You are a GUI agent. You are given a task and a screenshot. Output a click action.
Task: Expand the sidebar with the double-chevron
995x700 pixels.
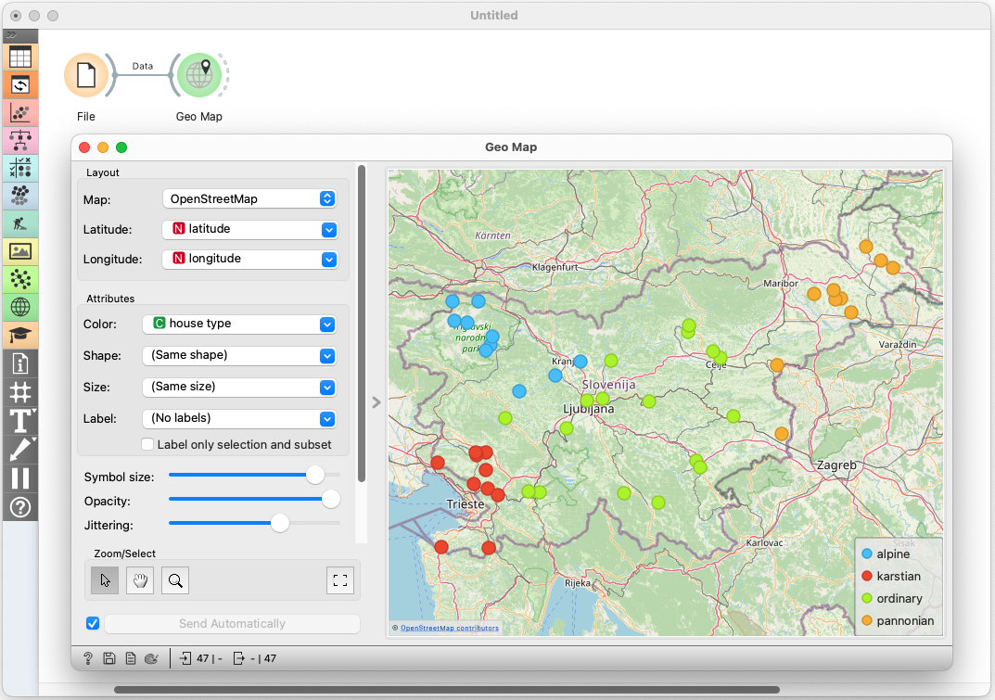(11, 34)
